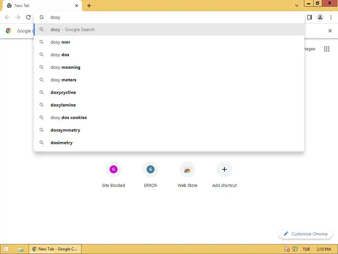Open Chrome's three-dot menu

click(331, 17)
